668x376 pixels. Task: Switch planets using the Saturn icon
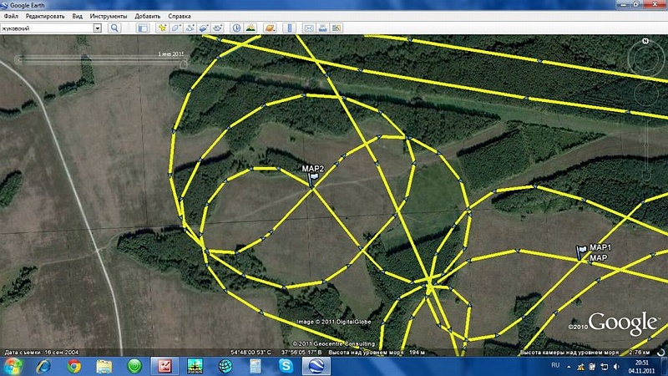pyautogui.click(x=270, y=28)
